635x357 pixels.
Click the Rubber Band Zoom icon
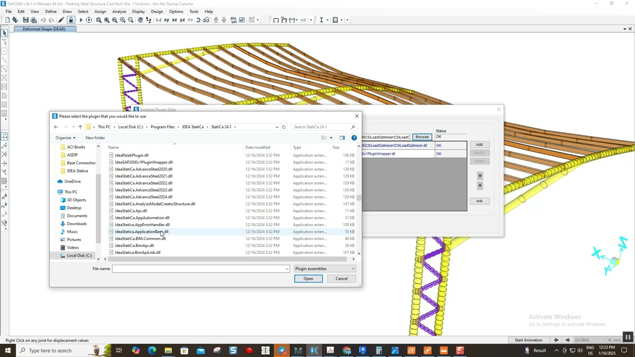[99, 20]
